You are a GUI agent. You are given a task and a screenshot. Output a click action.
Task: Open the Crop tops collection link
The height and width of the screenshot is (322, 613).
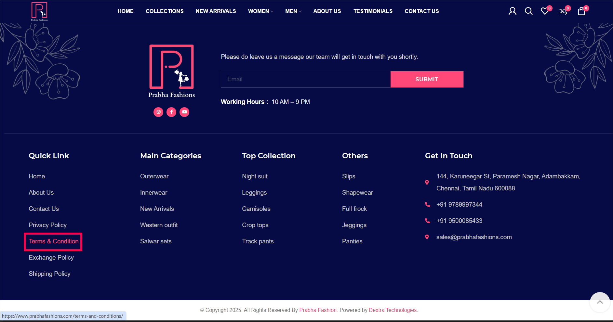click(255, 225)
